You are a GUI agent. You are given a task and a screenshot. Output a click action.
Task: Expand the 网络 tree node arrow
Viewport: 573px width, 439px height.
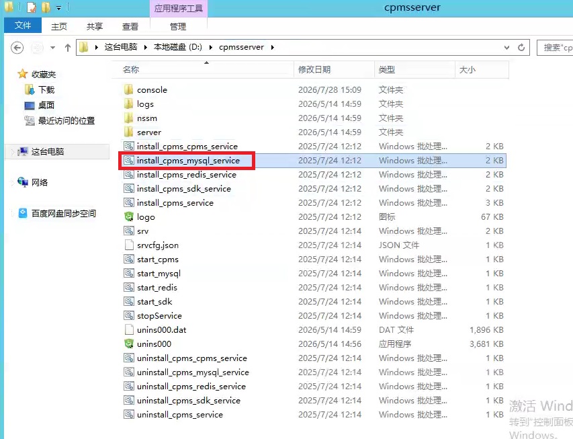point(12,183)
